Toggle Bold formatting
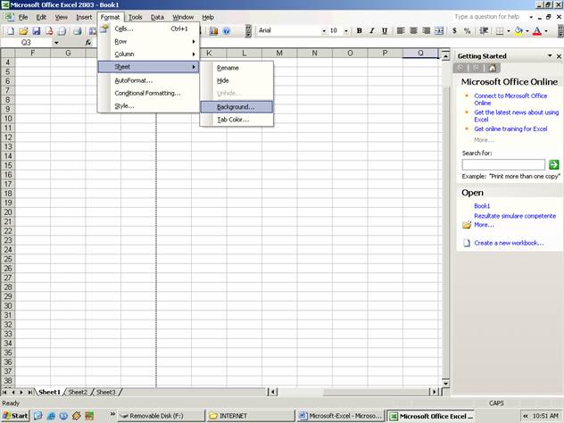The height and width of the screenshot is (423, 564). (359, 31)
